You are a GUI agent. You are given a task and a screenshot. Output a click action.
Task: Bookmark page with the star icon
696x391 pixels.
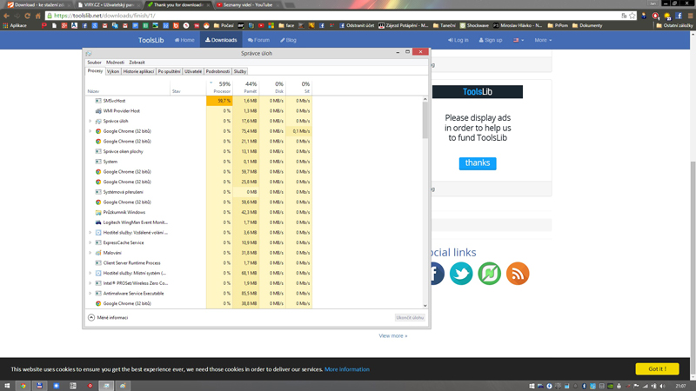click(656, 15)
